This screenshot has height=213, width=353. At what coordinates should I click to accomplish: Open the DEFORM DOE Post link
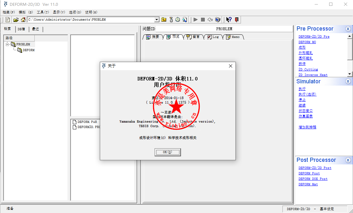pyautogui.click(x=313, y=179)
